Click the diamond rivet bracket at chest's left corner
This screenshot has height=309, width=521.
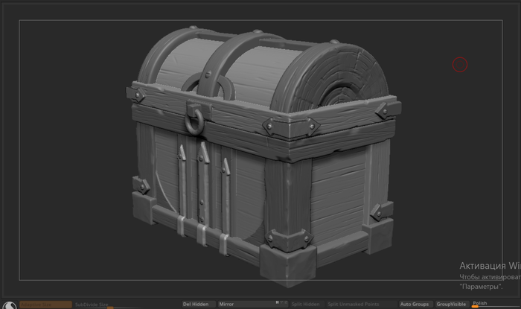(x=138, y=95)
